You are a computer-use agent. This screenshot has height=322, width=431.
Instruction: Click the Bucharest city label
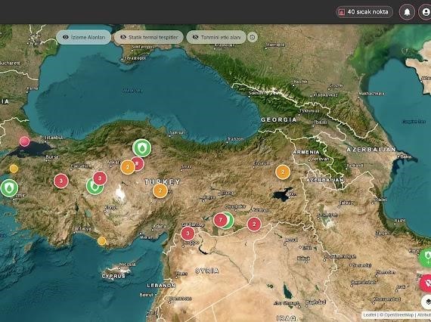click(10, 63)
